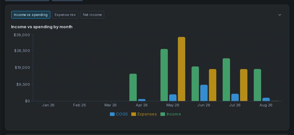Click the Feb 26 axis label

(79, 105)
